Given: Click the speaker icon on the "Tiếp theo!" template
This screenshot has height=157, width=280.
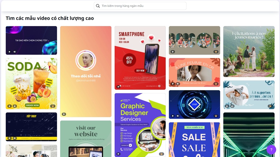Looking at the screenshot, I should click(x=15, y=138).
